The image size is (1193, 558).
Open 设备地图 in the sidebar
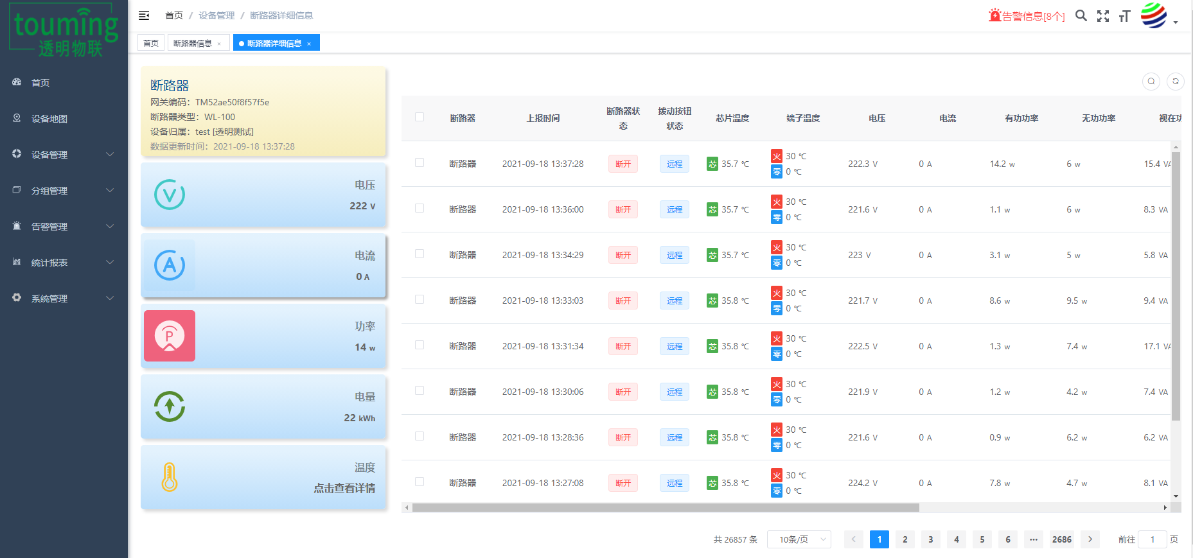click(49, 119)
